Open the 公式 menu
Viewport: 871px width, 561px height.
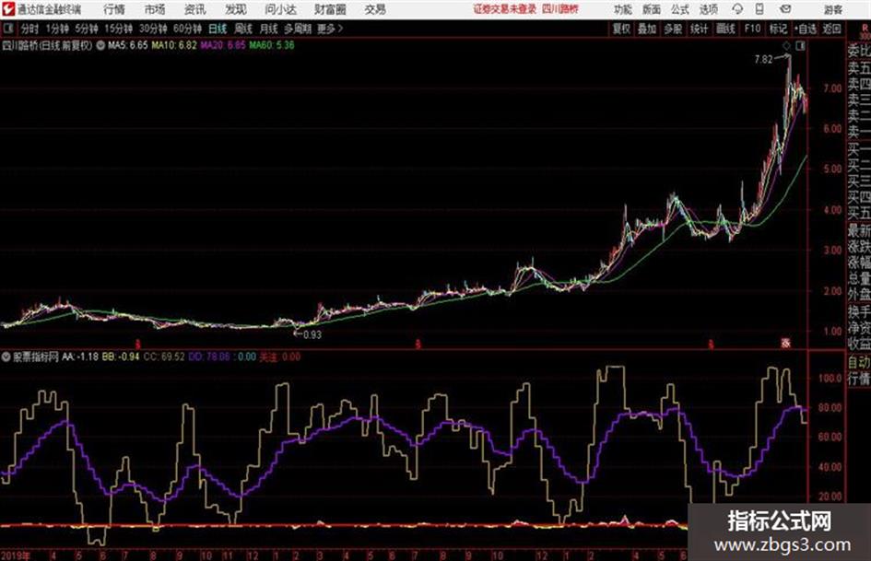click(680, 9)
